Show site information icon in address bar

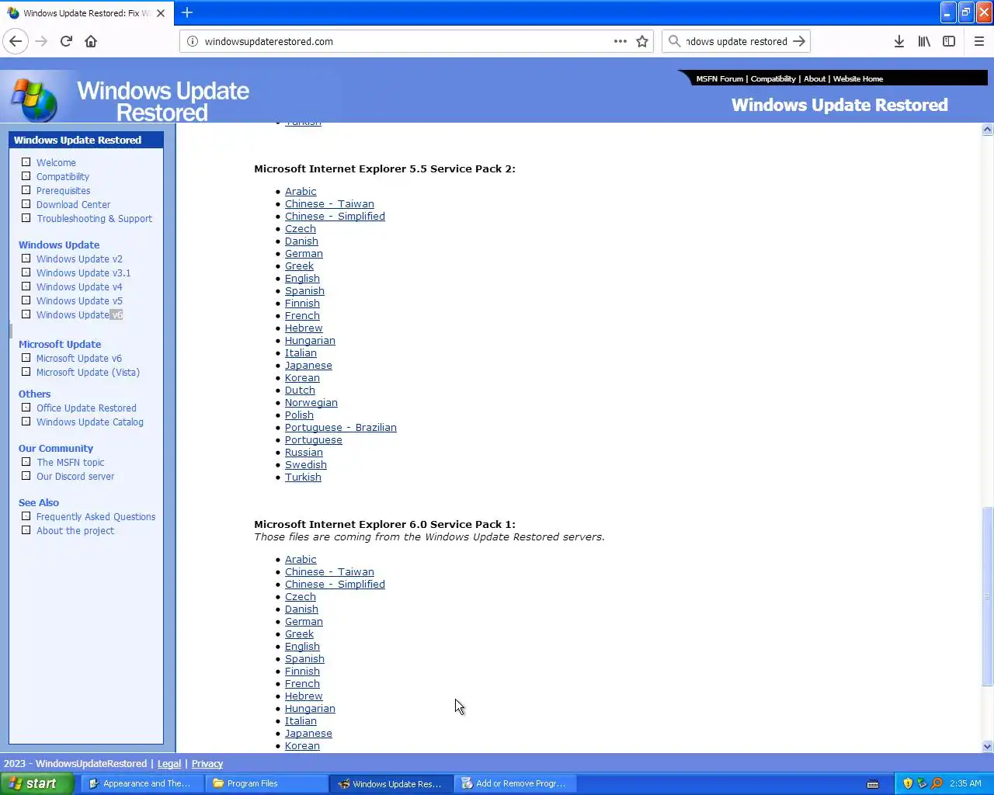click(193, 41)
